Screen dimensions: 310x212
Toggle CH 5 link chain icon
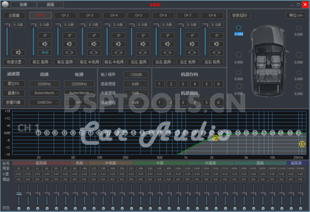point(143,52)
